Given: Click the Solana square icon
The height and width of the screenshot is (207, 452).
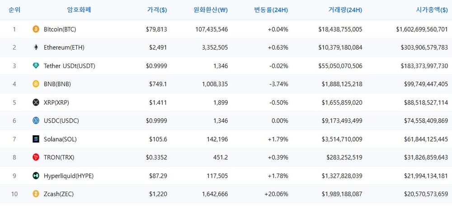Looking at the screenshot, I should (36, 139).
